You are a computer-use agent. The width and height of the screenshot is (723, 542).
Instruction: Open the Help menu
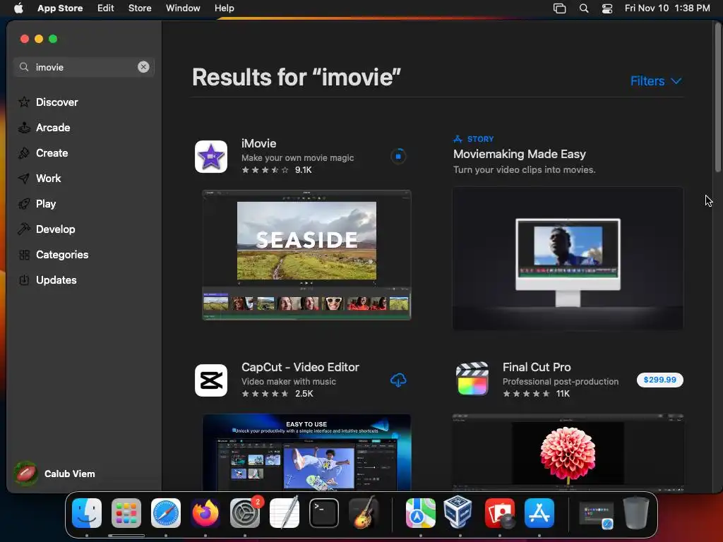[x=224, y=8]
